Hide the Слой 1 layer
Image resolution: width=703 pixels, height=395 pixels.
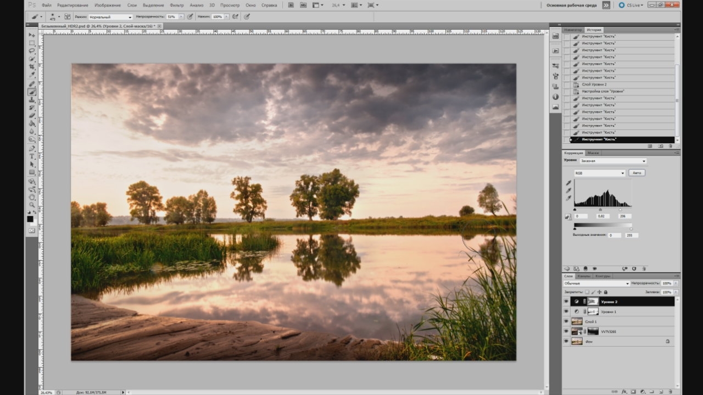(x=566, y=321)
